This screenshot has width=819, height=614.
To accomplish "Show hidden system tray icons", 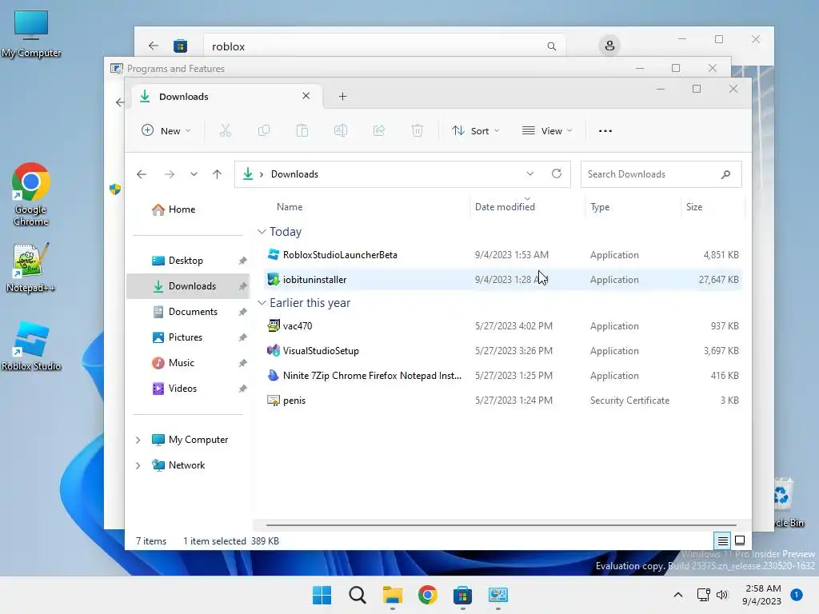I will click(678, 595).
